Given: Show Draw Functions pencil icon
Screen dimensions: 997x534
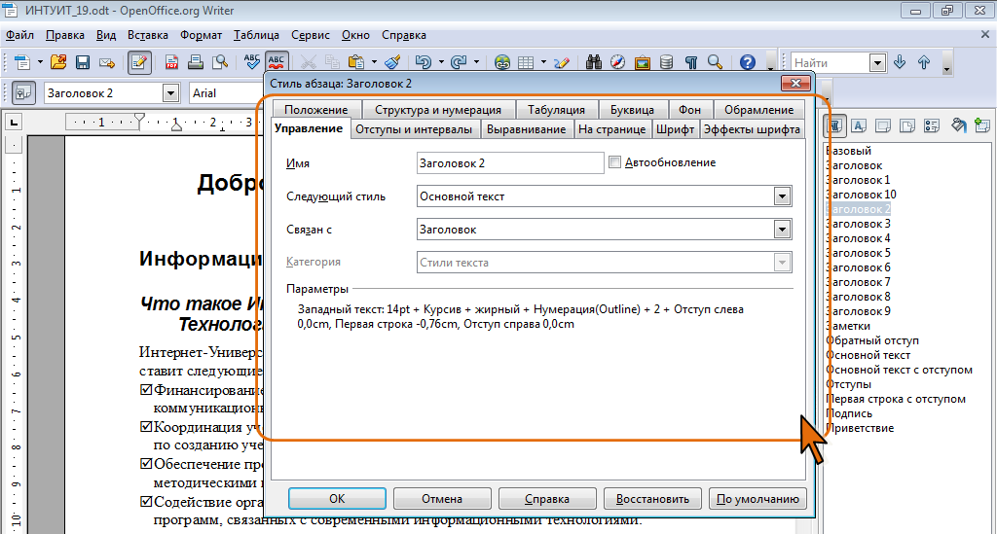Looking at the screenshot, I should (561, 62).
